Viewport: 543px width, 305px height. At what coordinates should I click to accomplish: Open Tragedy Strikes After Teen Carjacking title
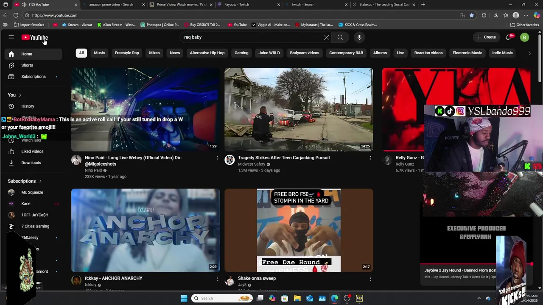284,158
